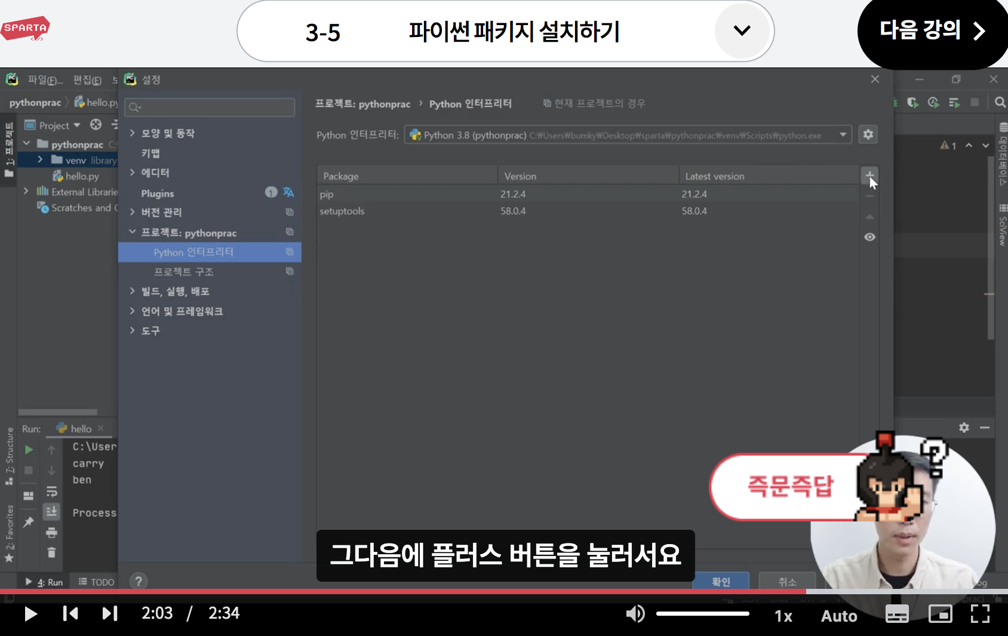The image size is (1008, 636).
Task: Play the lecture video
Action: [x=30, y=613]
